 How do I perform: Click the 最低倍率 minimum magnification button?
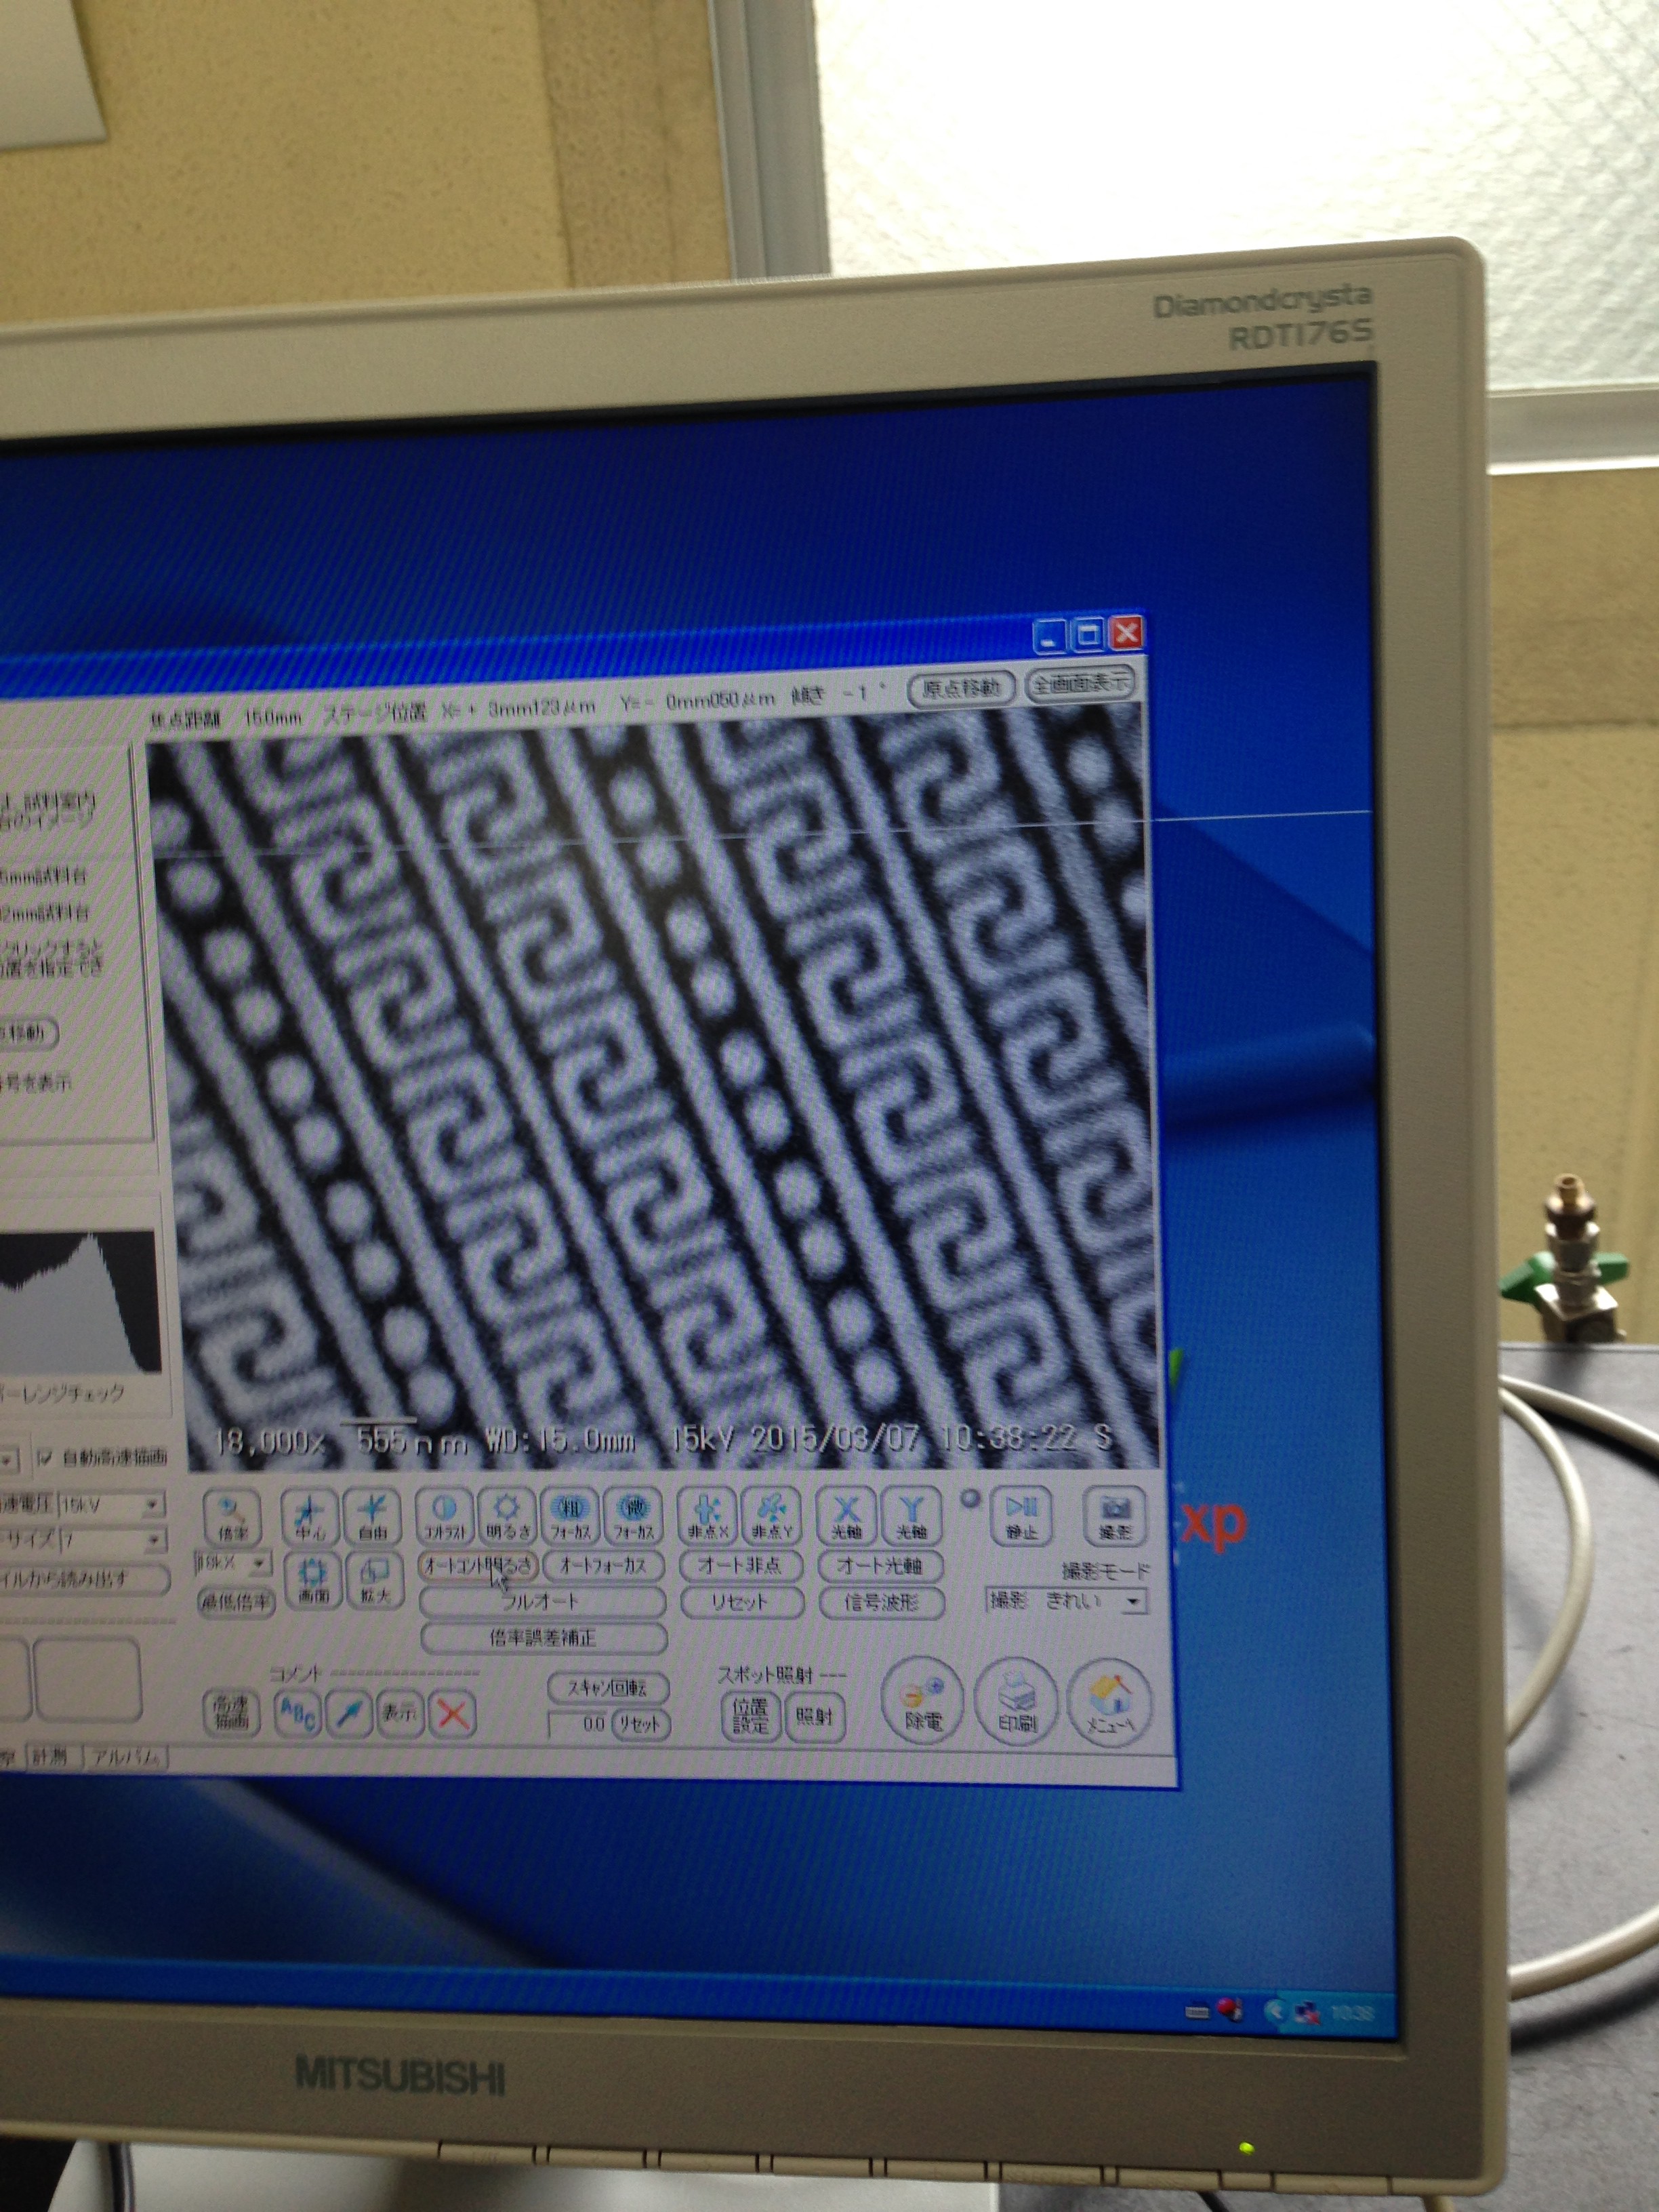(236, 1602)
